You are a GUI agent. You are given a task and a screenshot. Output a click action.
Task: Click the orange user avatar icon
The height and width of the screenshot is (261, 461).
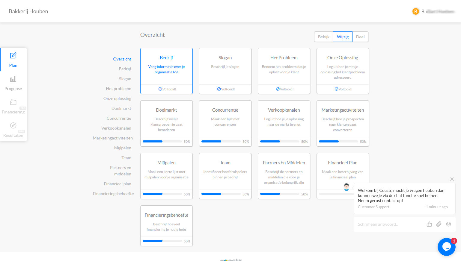[x=415, y=11]
